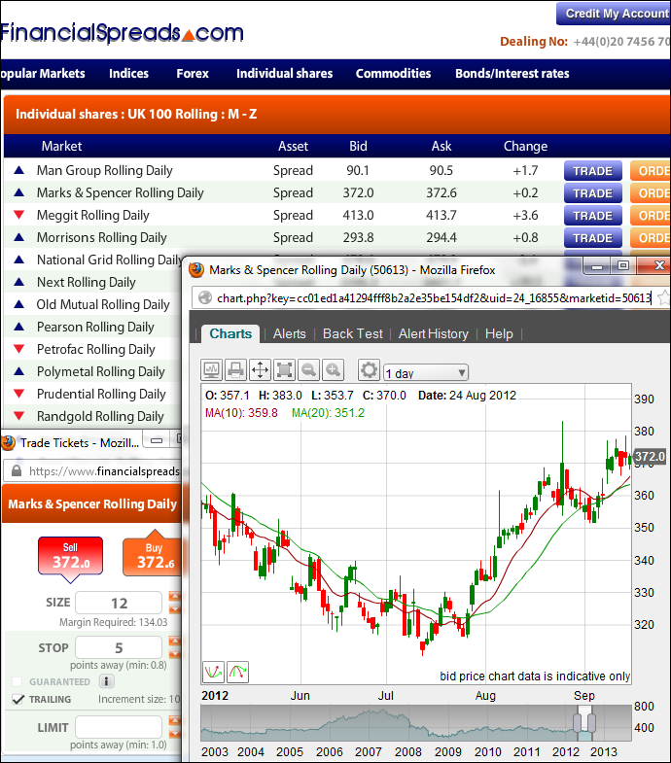Disable the Trailing stop checkbox
Image resolution: width=671 pixels, height=763 pixels.
click(18, 699)
